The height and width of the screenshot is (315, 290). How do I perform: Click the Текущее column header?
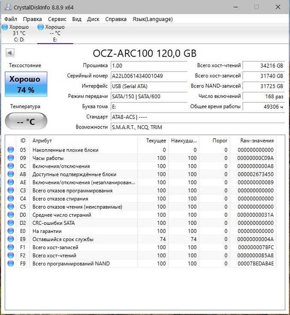pos(153,141)
